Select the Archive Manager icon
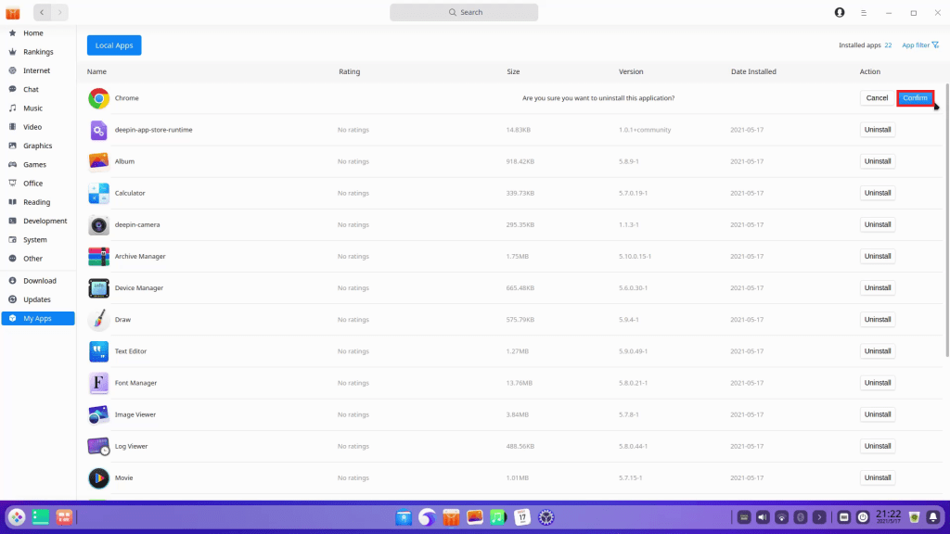Image resolution: width=950 pixels, height=534 pixels. click(x=99, y=257)
